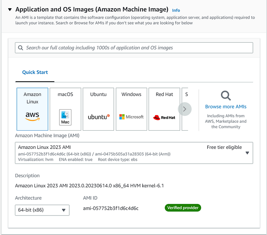267x235 pixels.
Task: Open the Amazon Linux 2023 AMI dropdown
Action: click(134, 153)
